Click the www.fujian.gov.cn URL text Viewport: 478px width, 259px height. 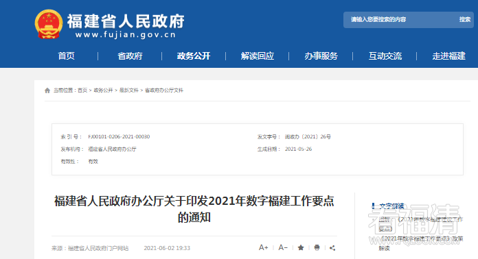126,35
